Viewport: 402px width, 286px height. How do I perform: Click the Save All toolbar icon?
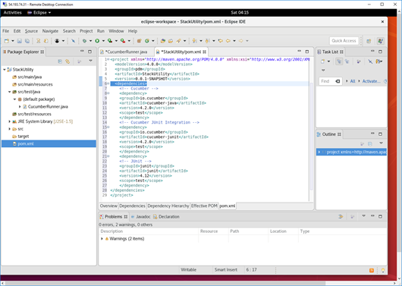click(x=27, y=41)
